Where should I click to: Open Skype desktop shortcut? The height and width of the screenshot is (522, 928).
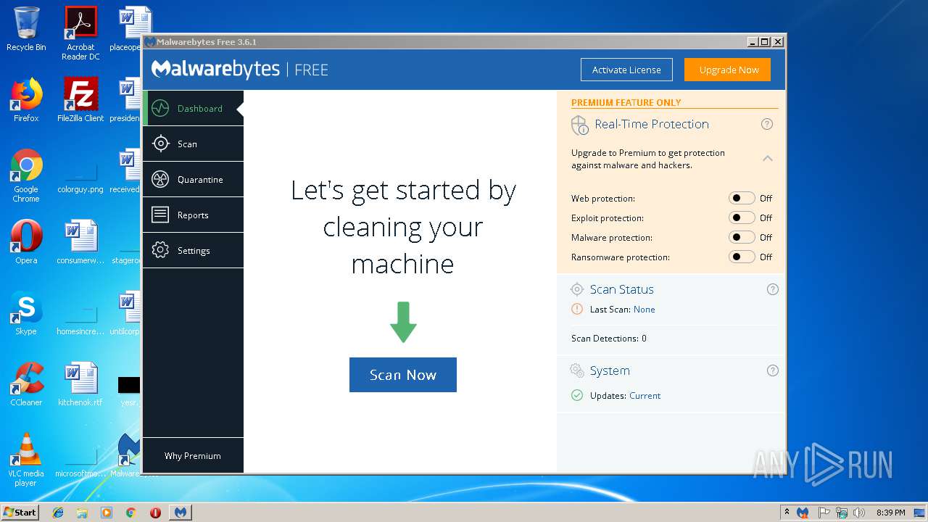26,313
